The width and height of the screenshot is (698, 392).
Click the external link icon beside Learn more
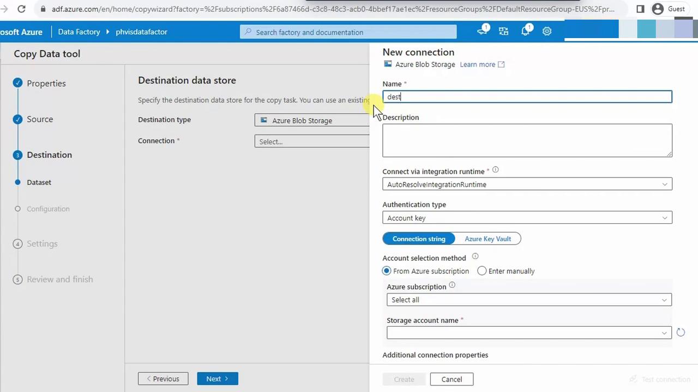(x=501, y=64)
